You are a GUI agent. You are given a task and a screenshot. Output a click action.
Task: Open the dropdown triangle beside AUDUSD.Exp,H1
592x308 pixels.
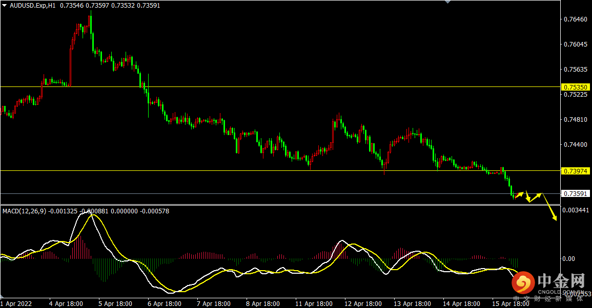[5, 6]
